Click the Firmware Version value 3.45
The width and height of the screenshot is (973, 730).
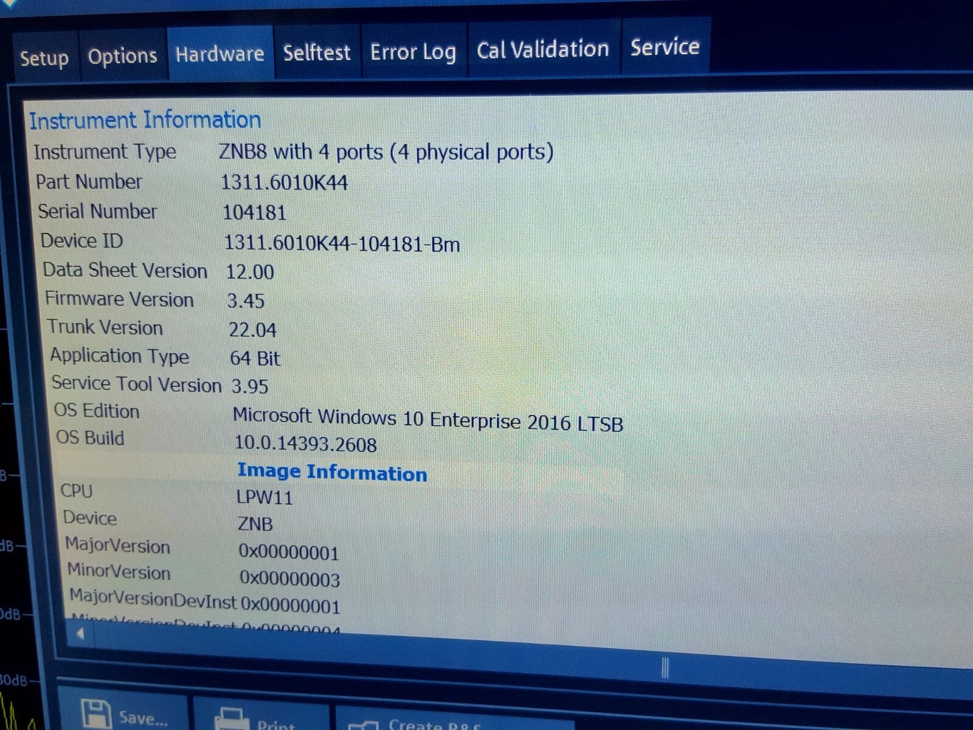point(246,301)
